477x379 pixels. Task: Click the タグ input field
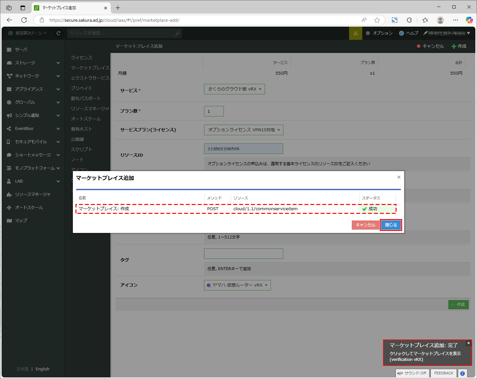tap(243, 254)
